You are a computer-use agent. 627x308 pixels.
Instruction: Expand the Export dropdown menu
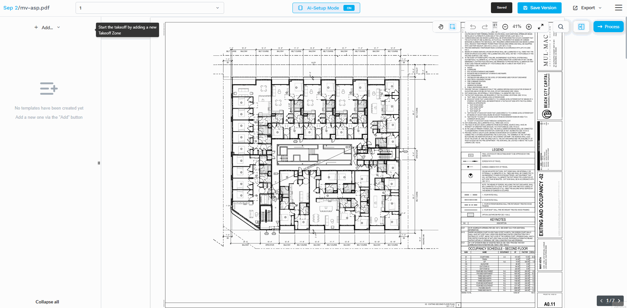point(587,8)
